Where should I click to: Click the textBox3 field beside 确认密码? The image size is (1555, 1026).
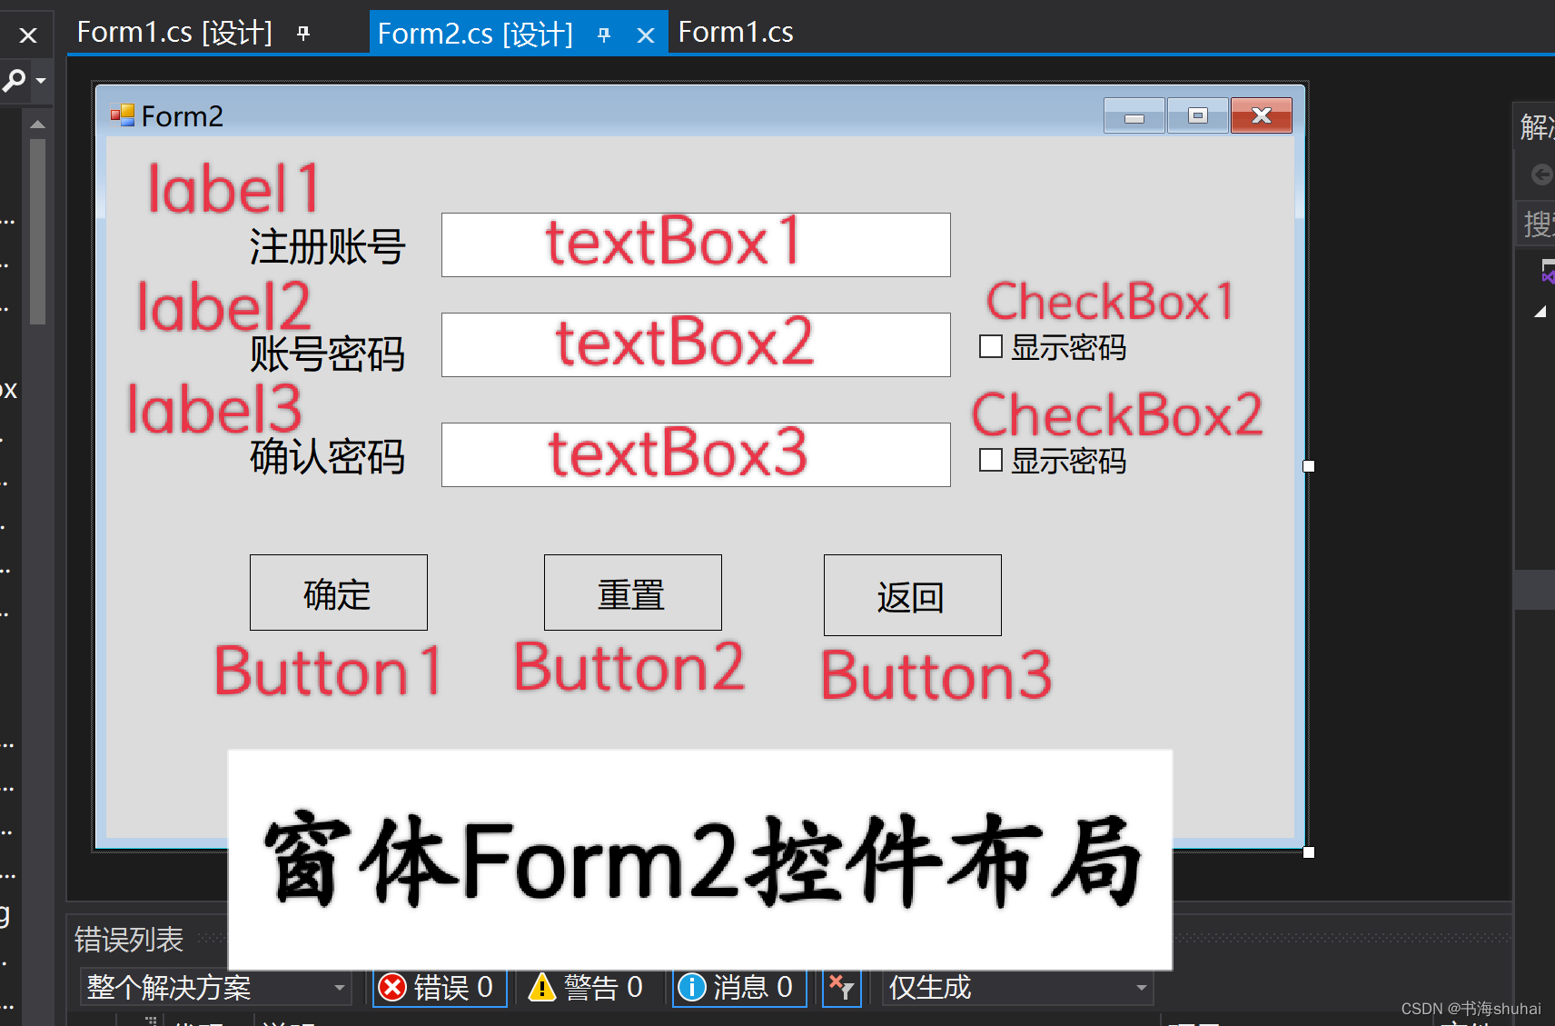click(696, 454)
